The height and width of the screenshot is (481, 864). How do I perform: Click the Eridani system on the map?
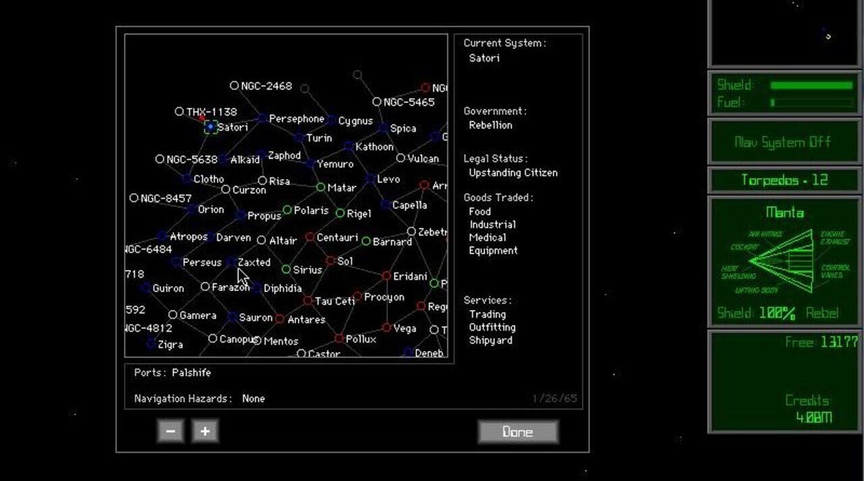tap(387, 276)
